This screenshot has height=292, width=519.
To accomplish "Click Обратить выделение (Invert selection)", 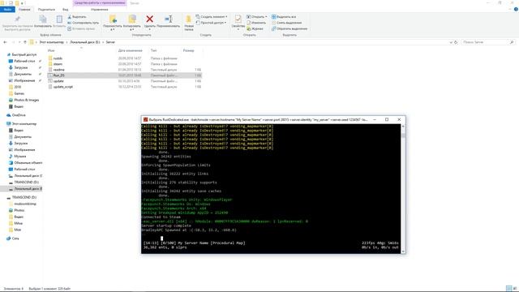I will pos(290,28).
